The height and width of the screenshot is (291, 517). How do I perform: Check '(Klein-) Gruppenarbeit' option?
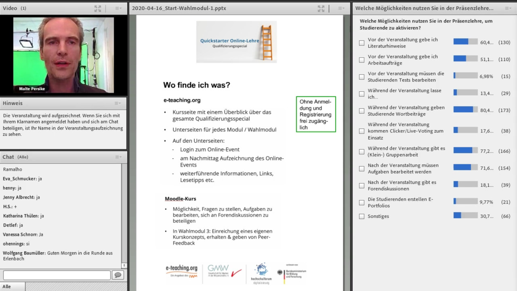point(361,152)
